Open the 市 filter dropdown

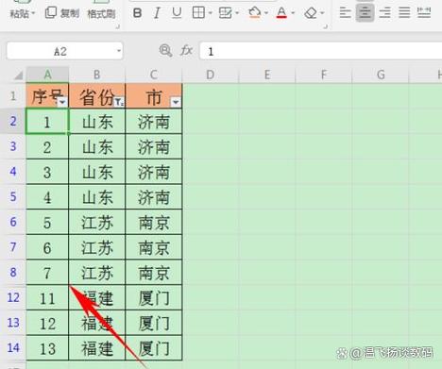[x=176, y=102]
